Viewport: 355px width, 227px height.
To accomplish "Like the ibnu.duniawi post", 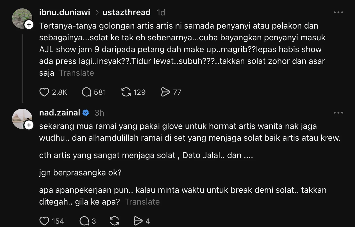I will point(44,92).
